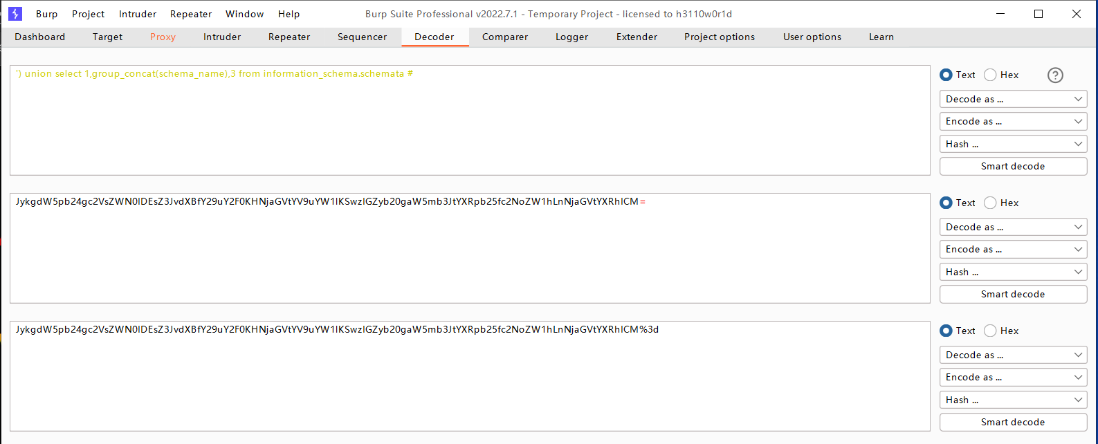Viewport: 1098px width, 444px height.
Task: Switch to the Project options tab
Action: pos(720,37)
